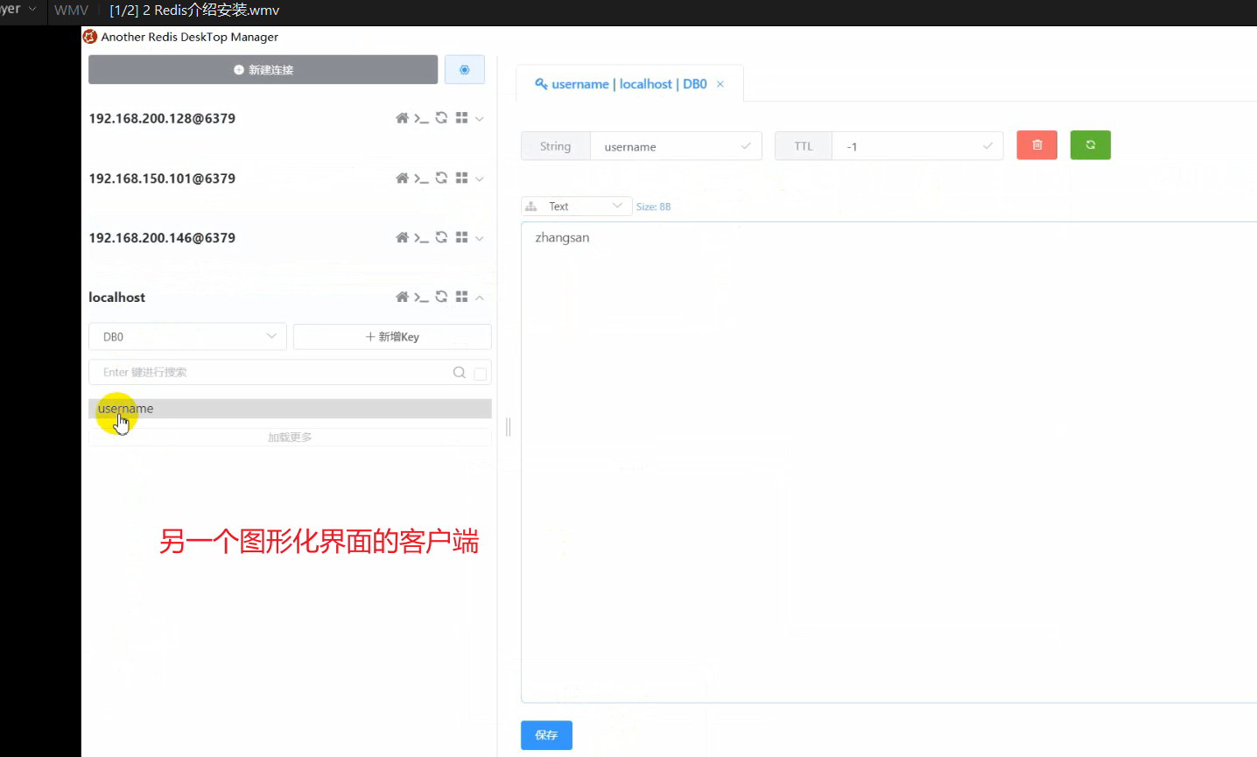Open grid menu for 192.168.200.128@6379
Image resolution: width=1257 pixels, height=757 pixels.
461,118
